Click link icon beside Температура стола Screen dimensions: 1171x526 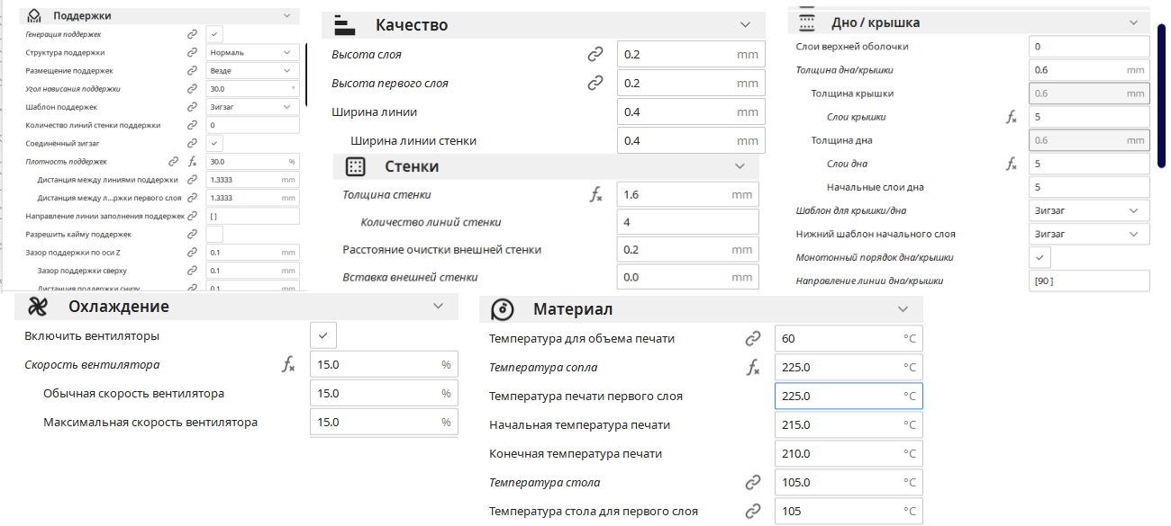point(753,483)
